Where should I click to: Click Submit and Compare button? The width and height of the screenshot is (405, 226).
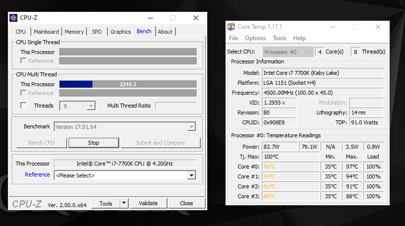pos(161,143)
